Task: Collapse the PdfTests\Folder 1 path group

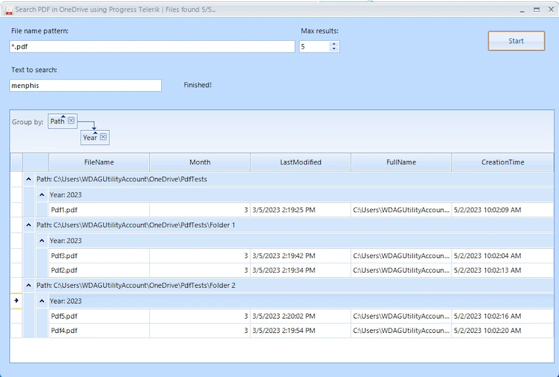Action: tap(29, 225)
